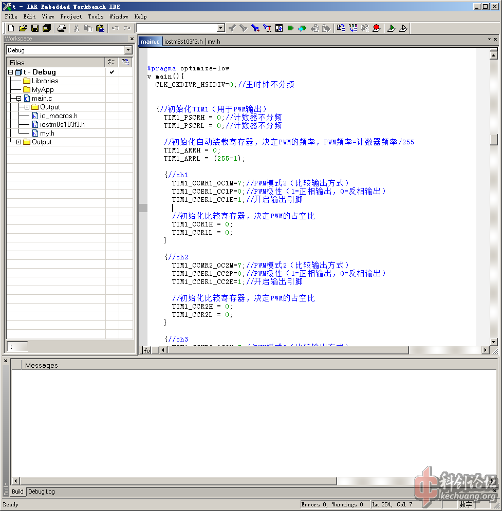Click the Open file icon
This screenshot has height=511, width=502.
(x=23, y=28)
